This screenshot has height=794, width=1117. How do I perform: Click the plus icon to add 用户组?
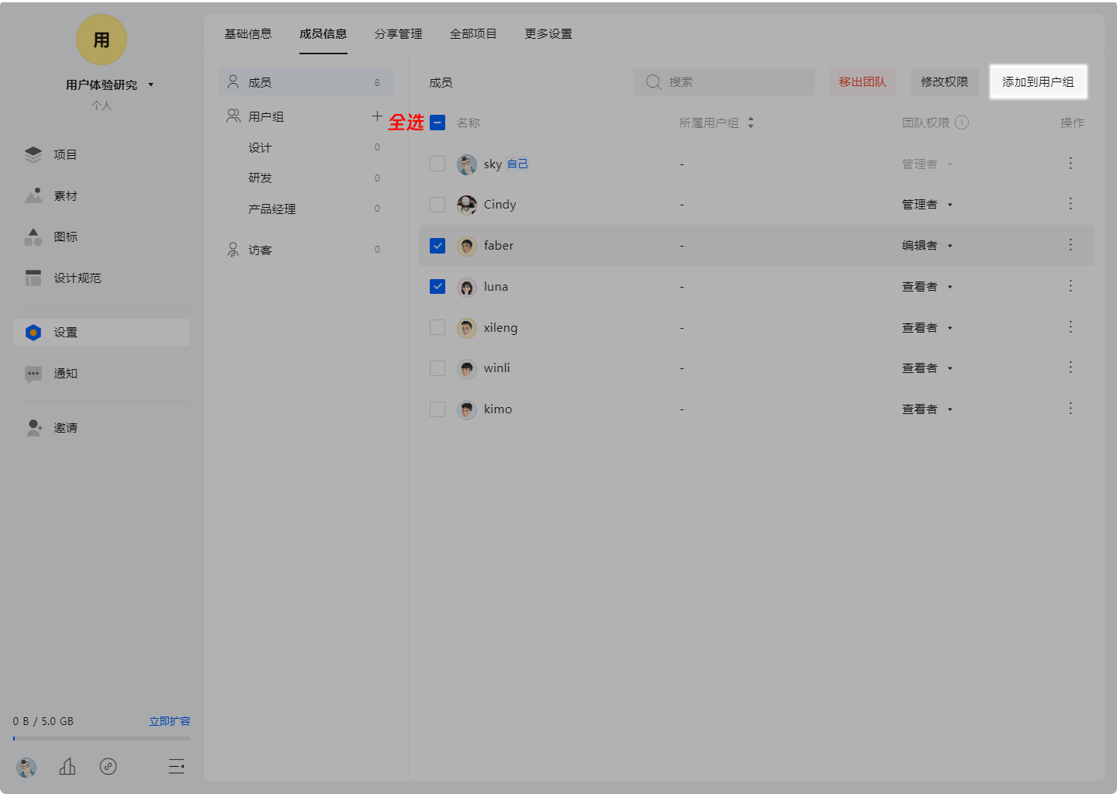(x=377, y=116)
